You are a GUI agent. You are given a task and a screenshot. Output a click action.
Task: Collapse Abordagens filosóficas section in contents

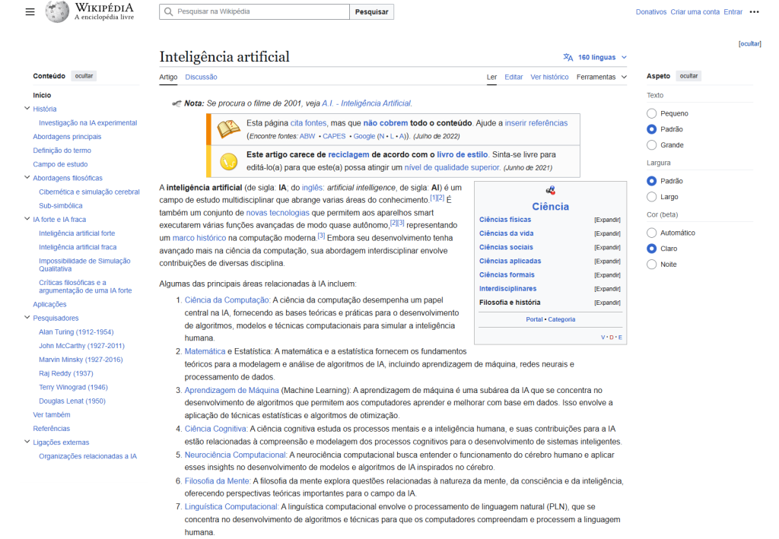pos(27,177)
